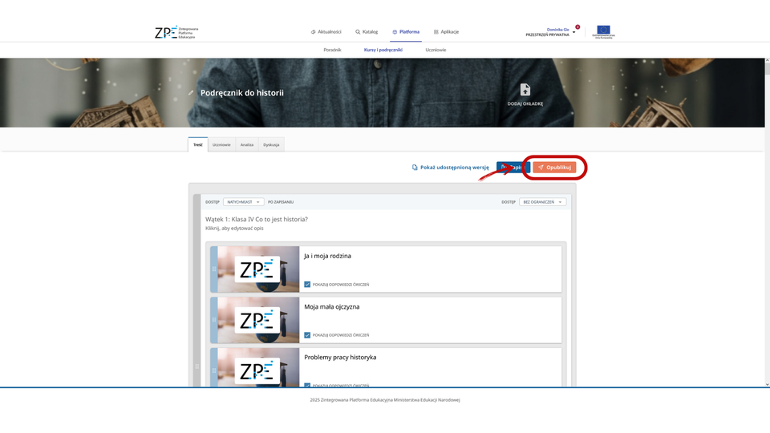Click the pencil icon beside the textbook title

tap(191, 93)
